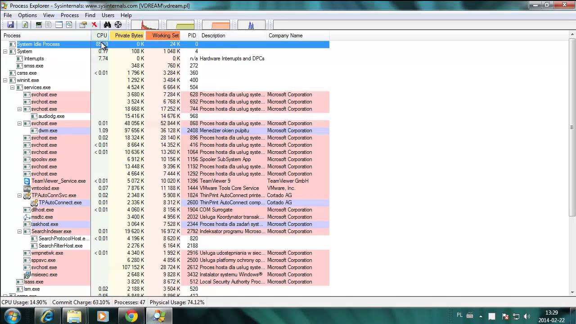Click the TPAutoConnect.exe process icon
This screenshot has width=576, height=324.
click(34, 202)
